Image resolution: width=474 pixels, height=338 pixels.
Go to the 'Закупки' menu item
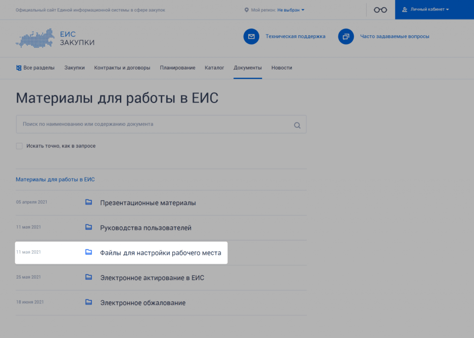coord(75,68)
